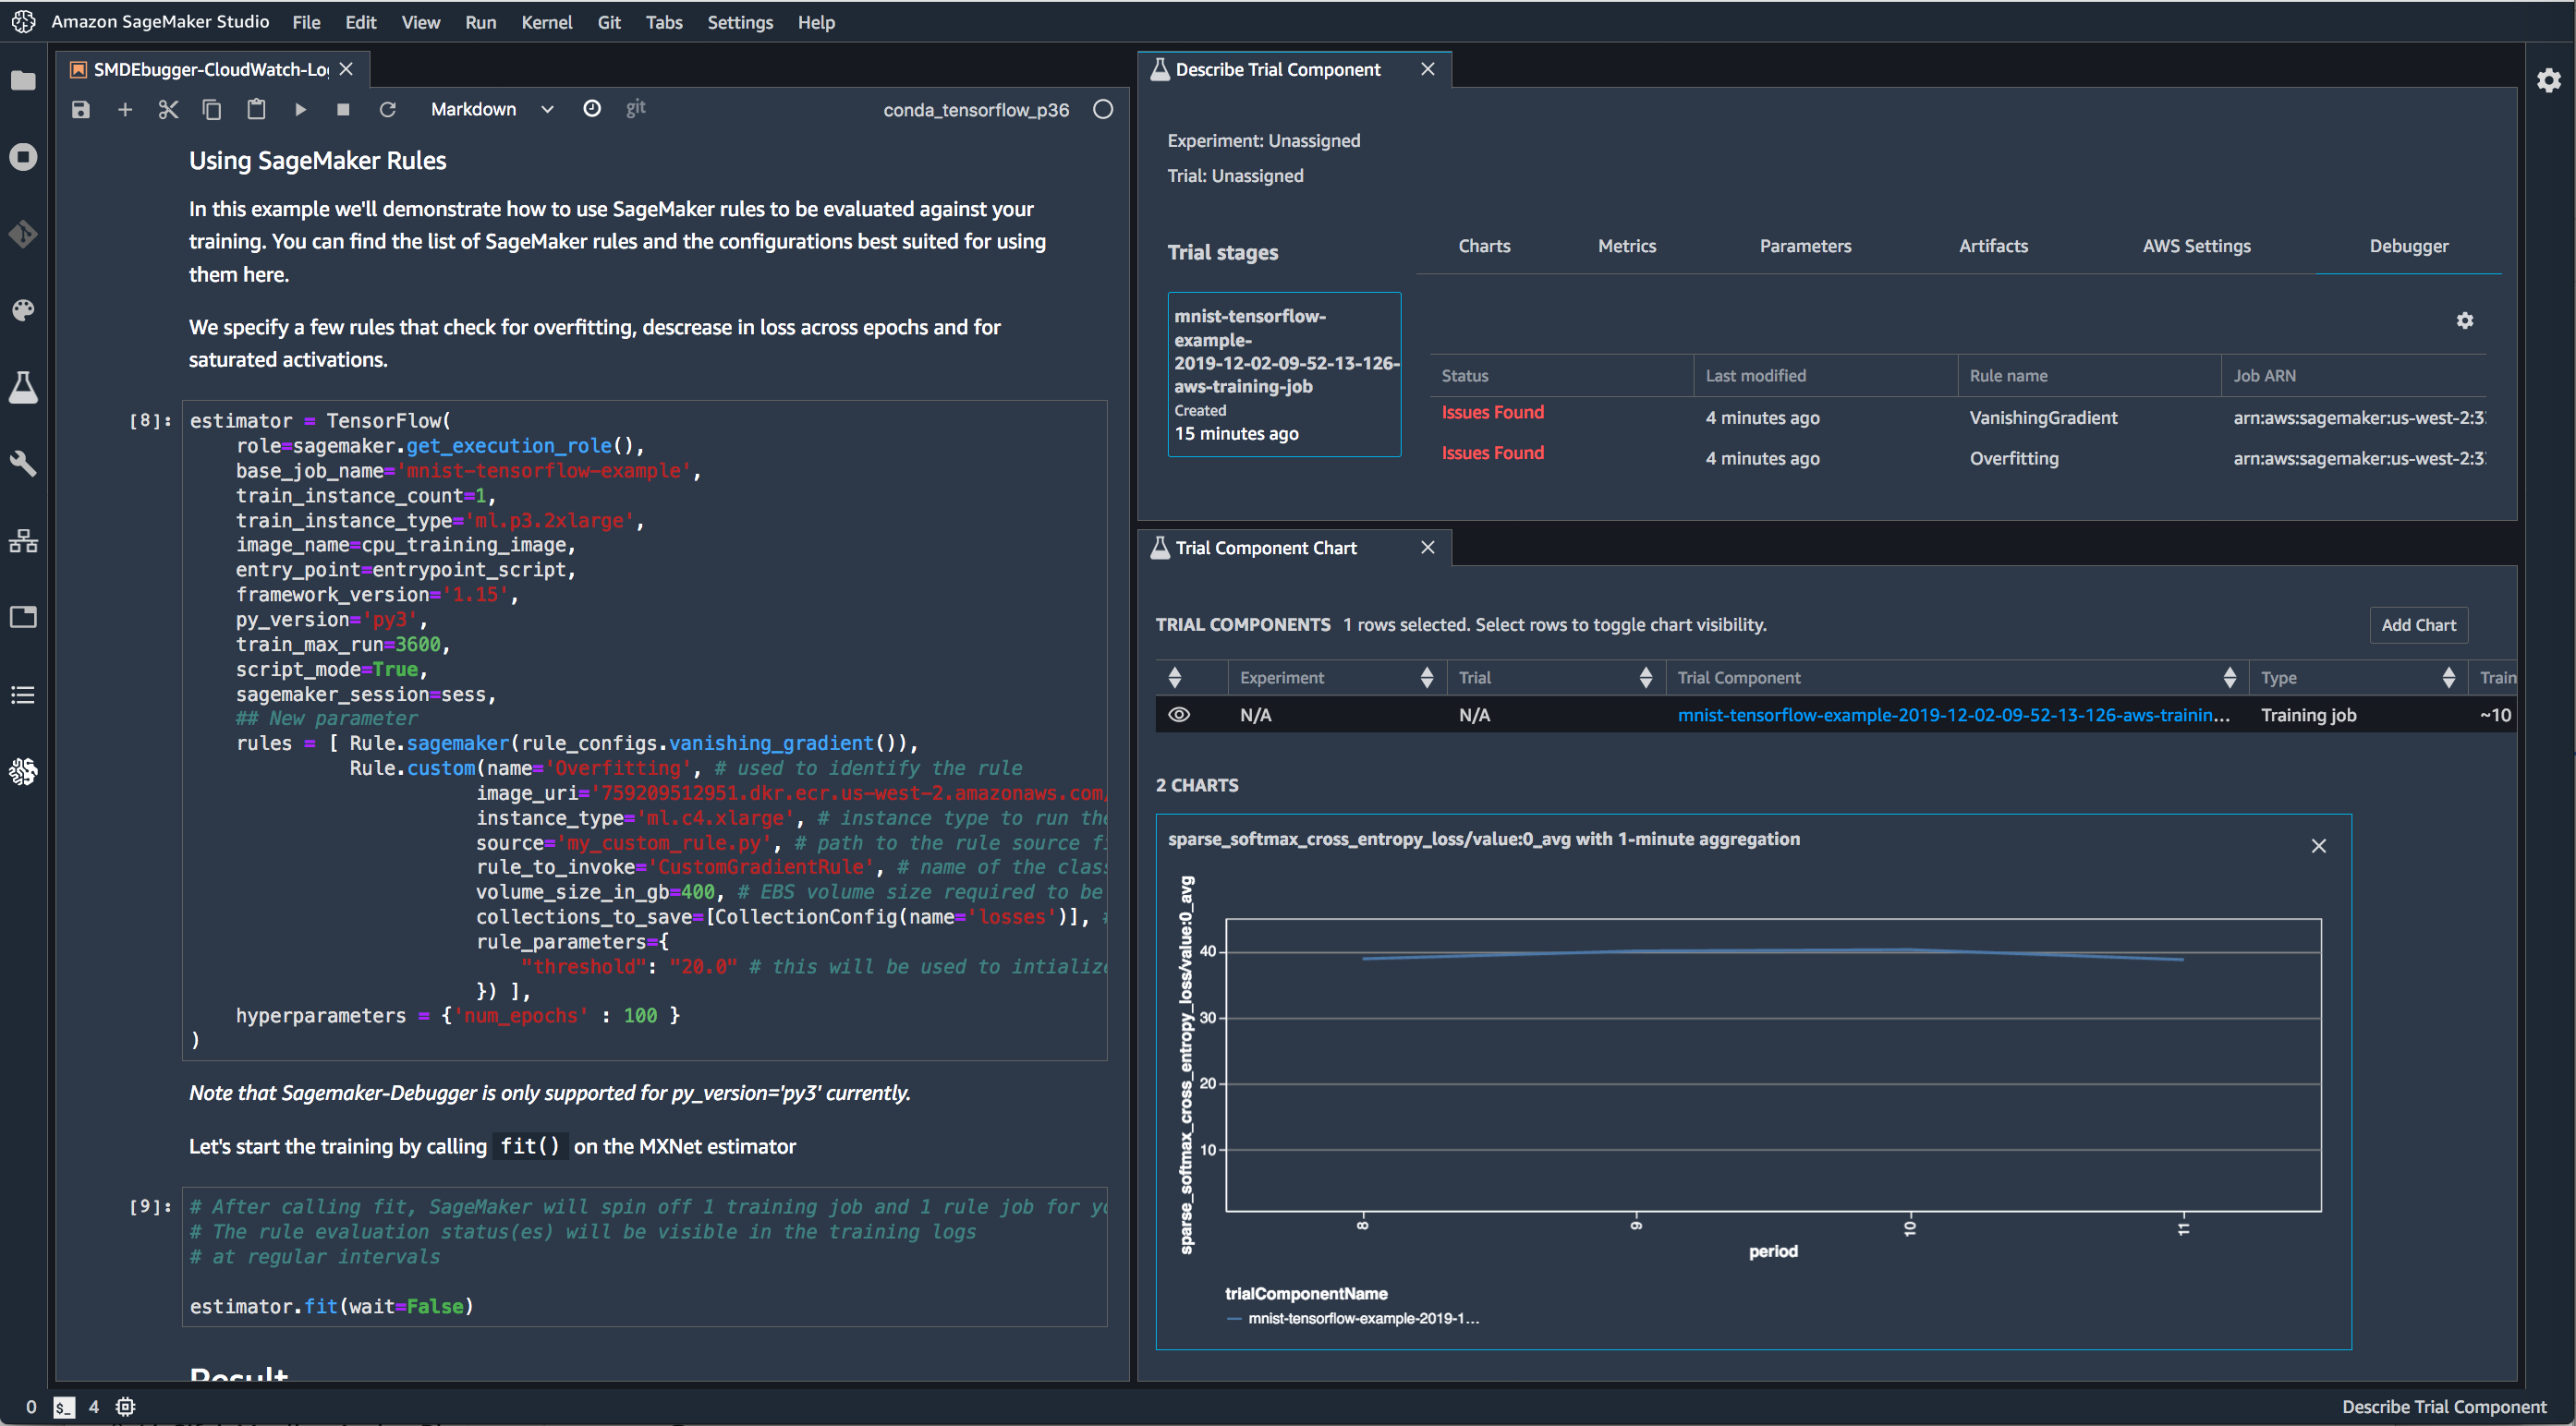Viewport: 2576px width, 1426px height.
Task: Toggle the Charts tab in Describe Trial Component
Action: 1482,246
